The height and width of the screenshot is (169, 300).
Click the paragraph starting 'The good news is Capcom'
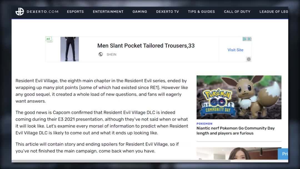102,123
